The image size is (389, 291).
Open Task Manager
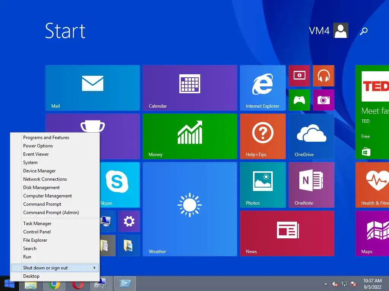click(x=55, y=224)
